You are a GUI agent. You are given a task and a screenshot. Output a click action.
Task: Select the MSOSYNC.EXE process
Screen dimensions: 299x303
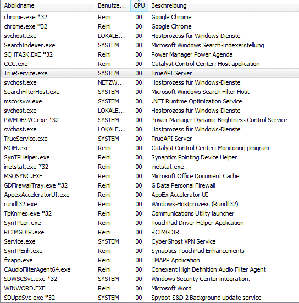point(23,176)
